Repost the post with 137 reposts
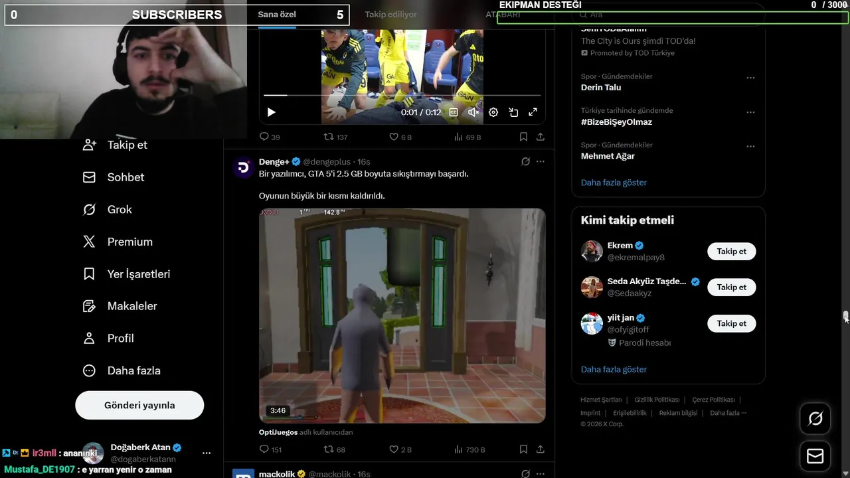The width and height of the screenshot is (850, 478). coord(335,137)
